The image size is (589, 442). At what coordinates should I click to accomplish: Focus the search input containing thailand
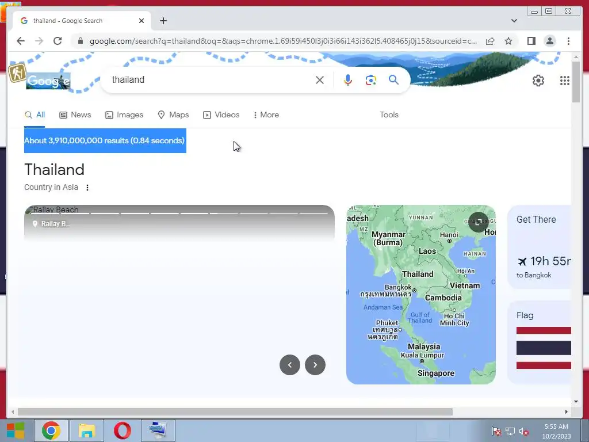pos(211,79)
